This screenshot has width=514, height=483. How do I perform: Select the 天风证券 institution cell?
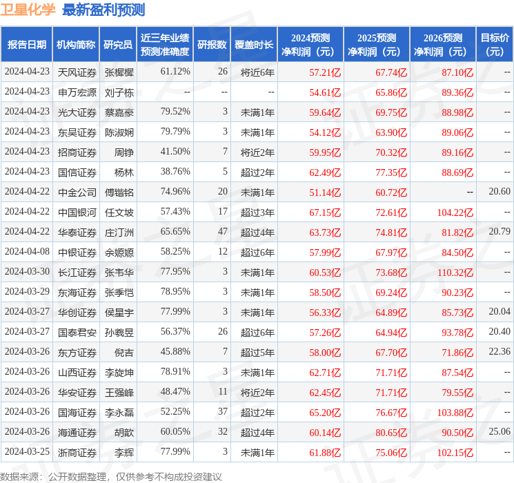(77, 72)
